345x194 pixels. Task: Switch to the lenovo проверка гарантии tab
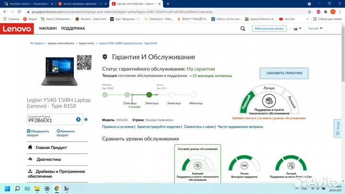(x=82, y=4)
